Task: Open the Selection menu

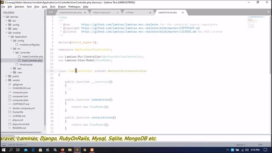Action: click(19, 7)
